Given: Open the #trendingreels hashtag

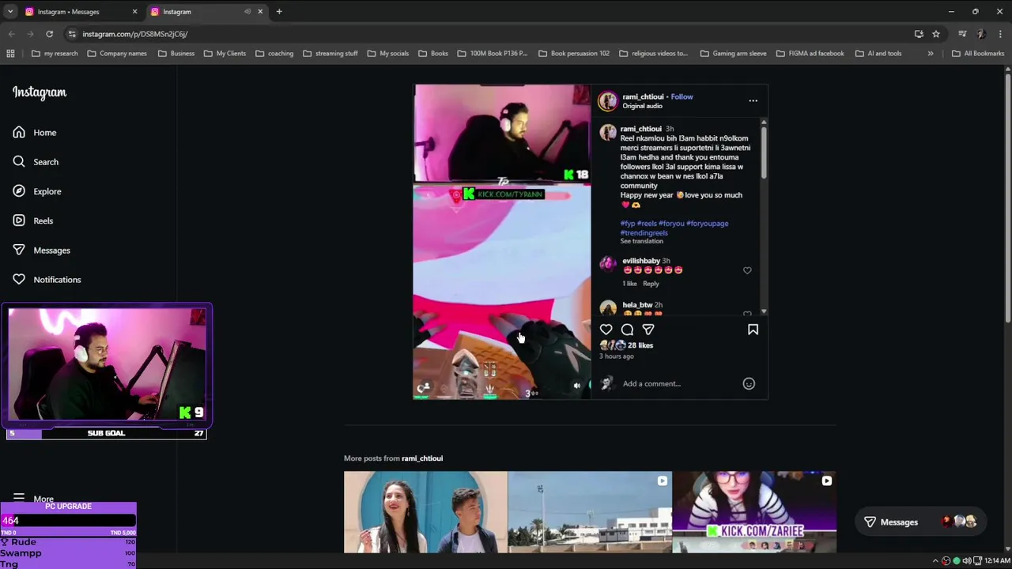Looking at the screenshot, I should [x=644, y=233].
